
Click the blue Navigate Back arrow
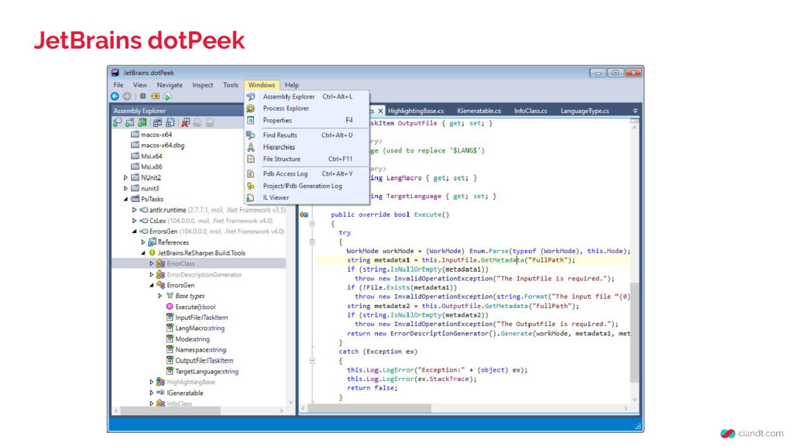click(x=115, y=96)
